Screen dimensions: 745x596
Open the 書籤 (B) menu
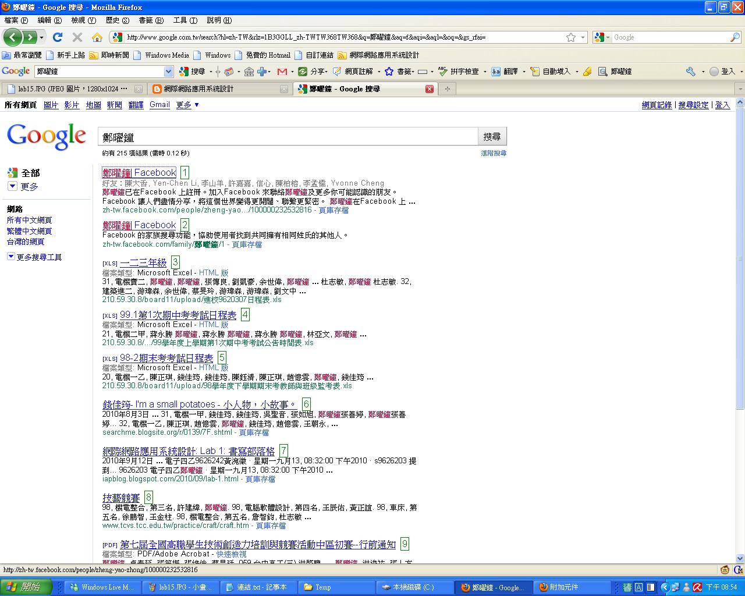pos(151,20)
